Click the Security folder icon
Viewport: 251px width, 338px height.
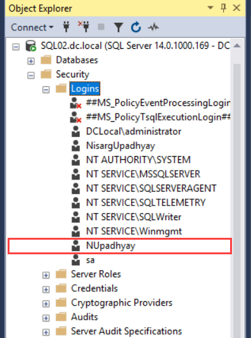click(x=46, y=74)
